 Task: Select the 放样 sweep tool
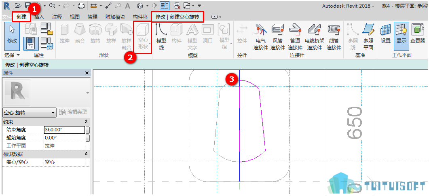[x=111, y=34]
